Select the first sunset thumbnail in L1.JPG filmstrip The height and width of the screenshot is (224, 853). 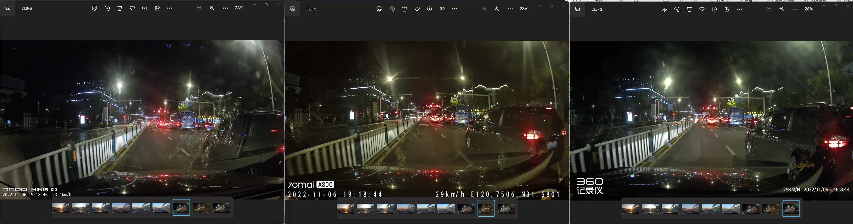61,208
